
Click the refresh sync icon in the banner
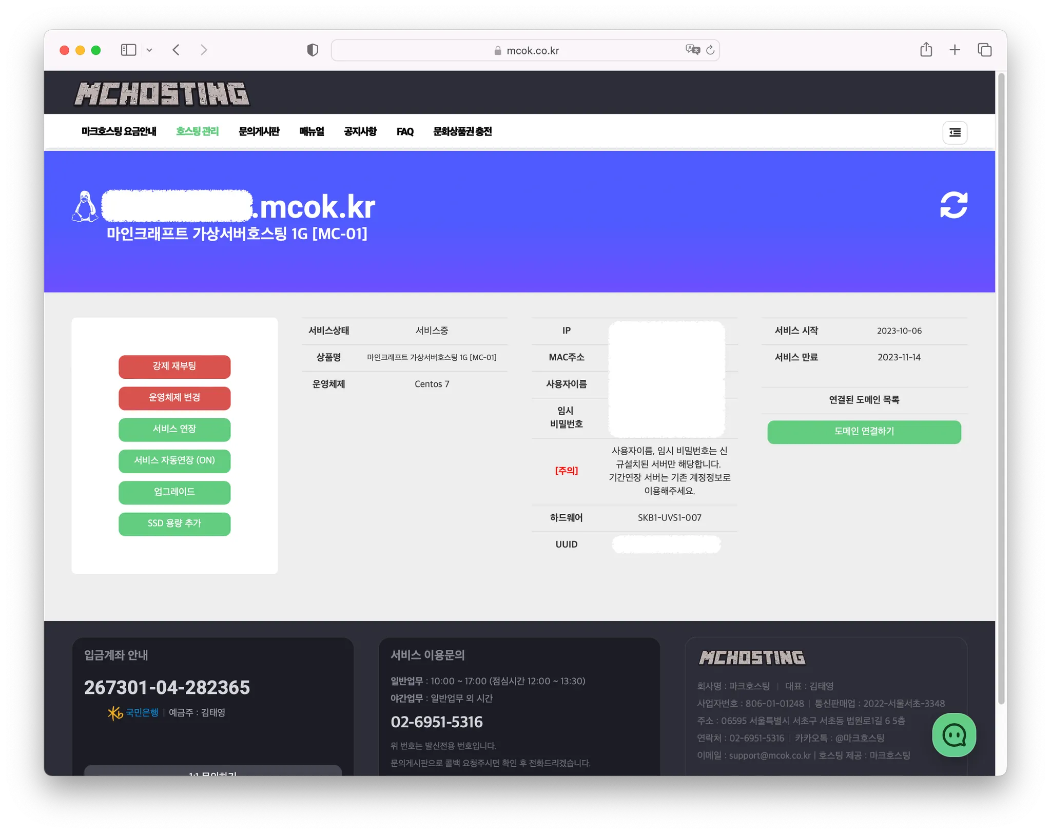pos(953,205)
